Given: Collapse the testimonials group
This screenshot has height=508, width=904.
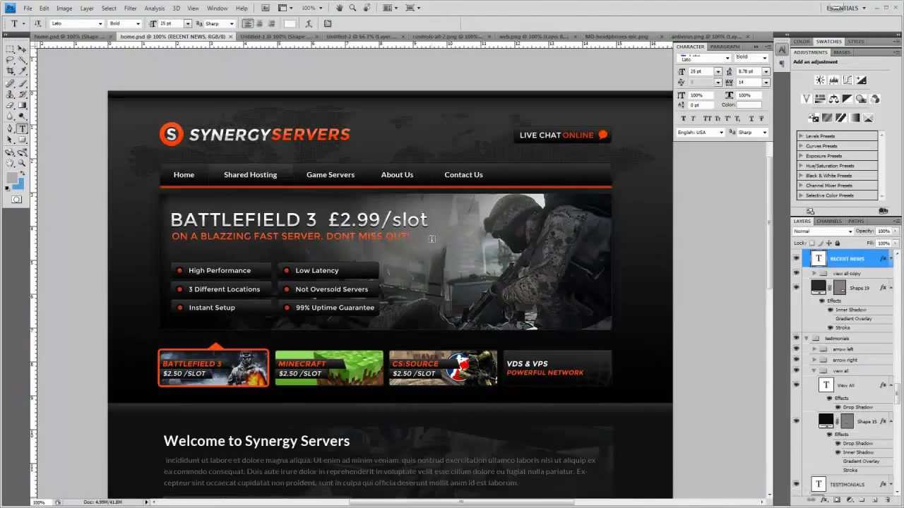Looking at the screenshot, I should tap(807, 339).
